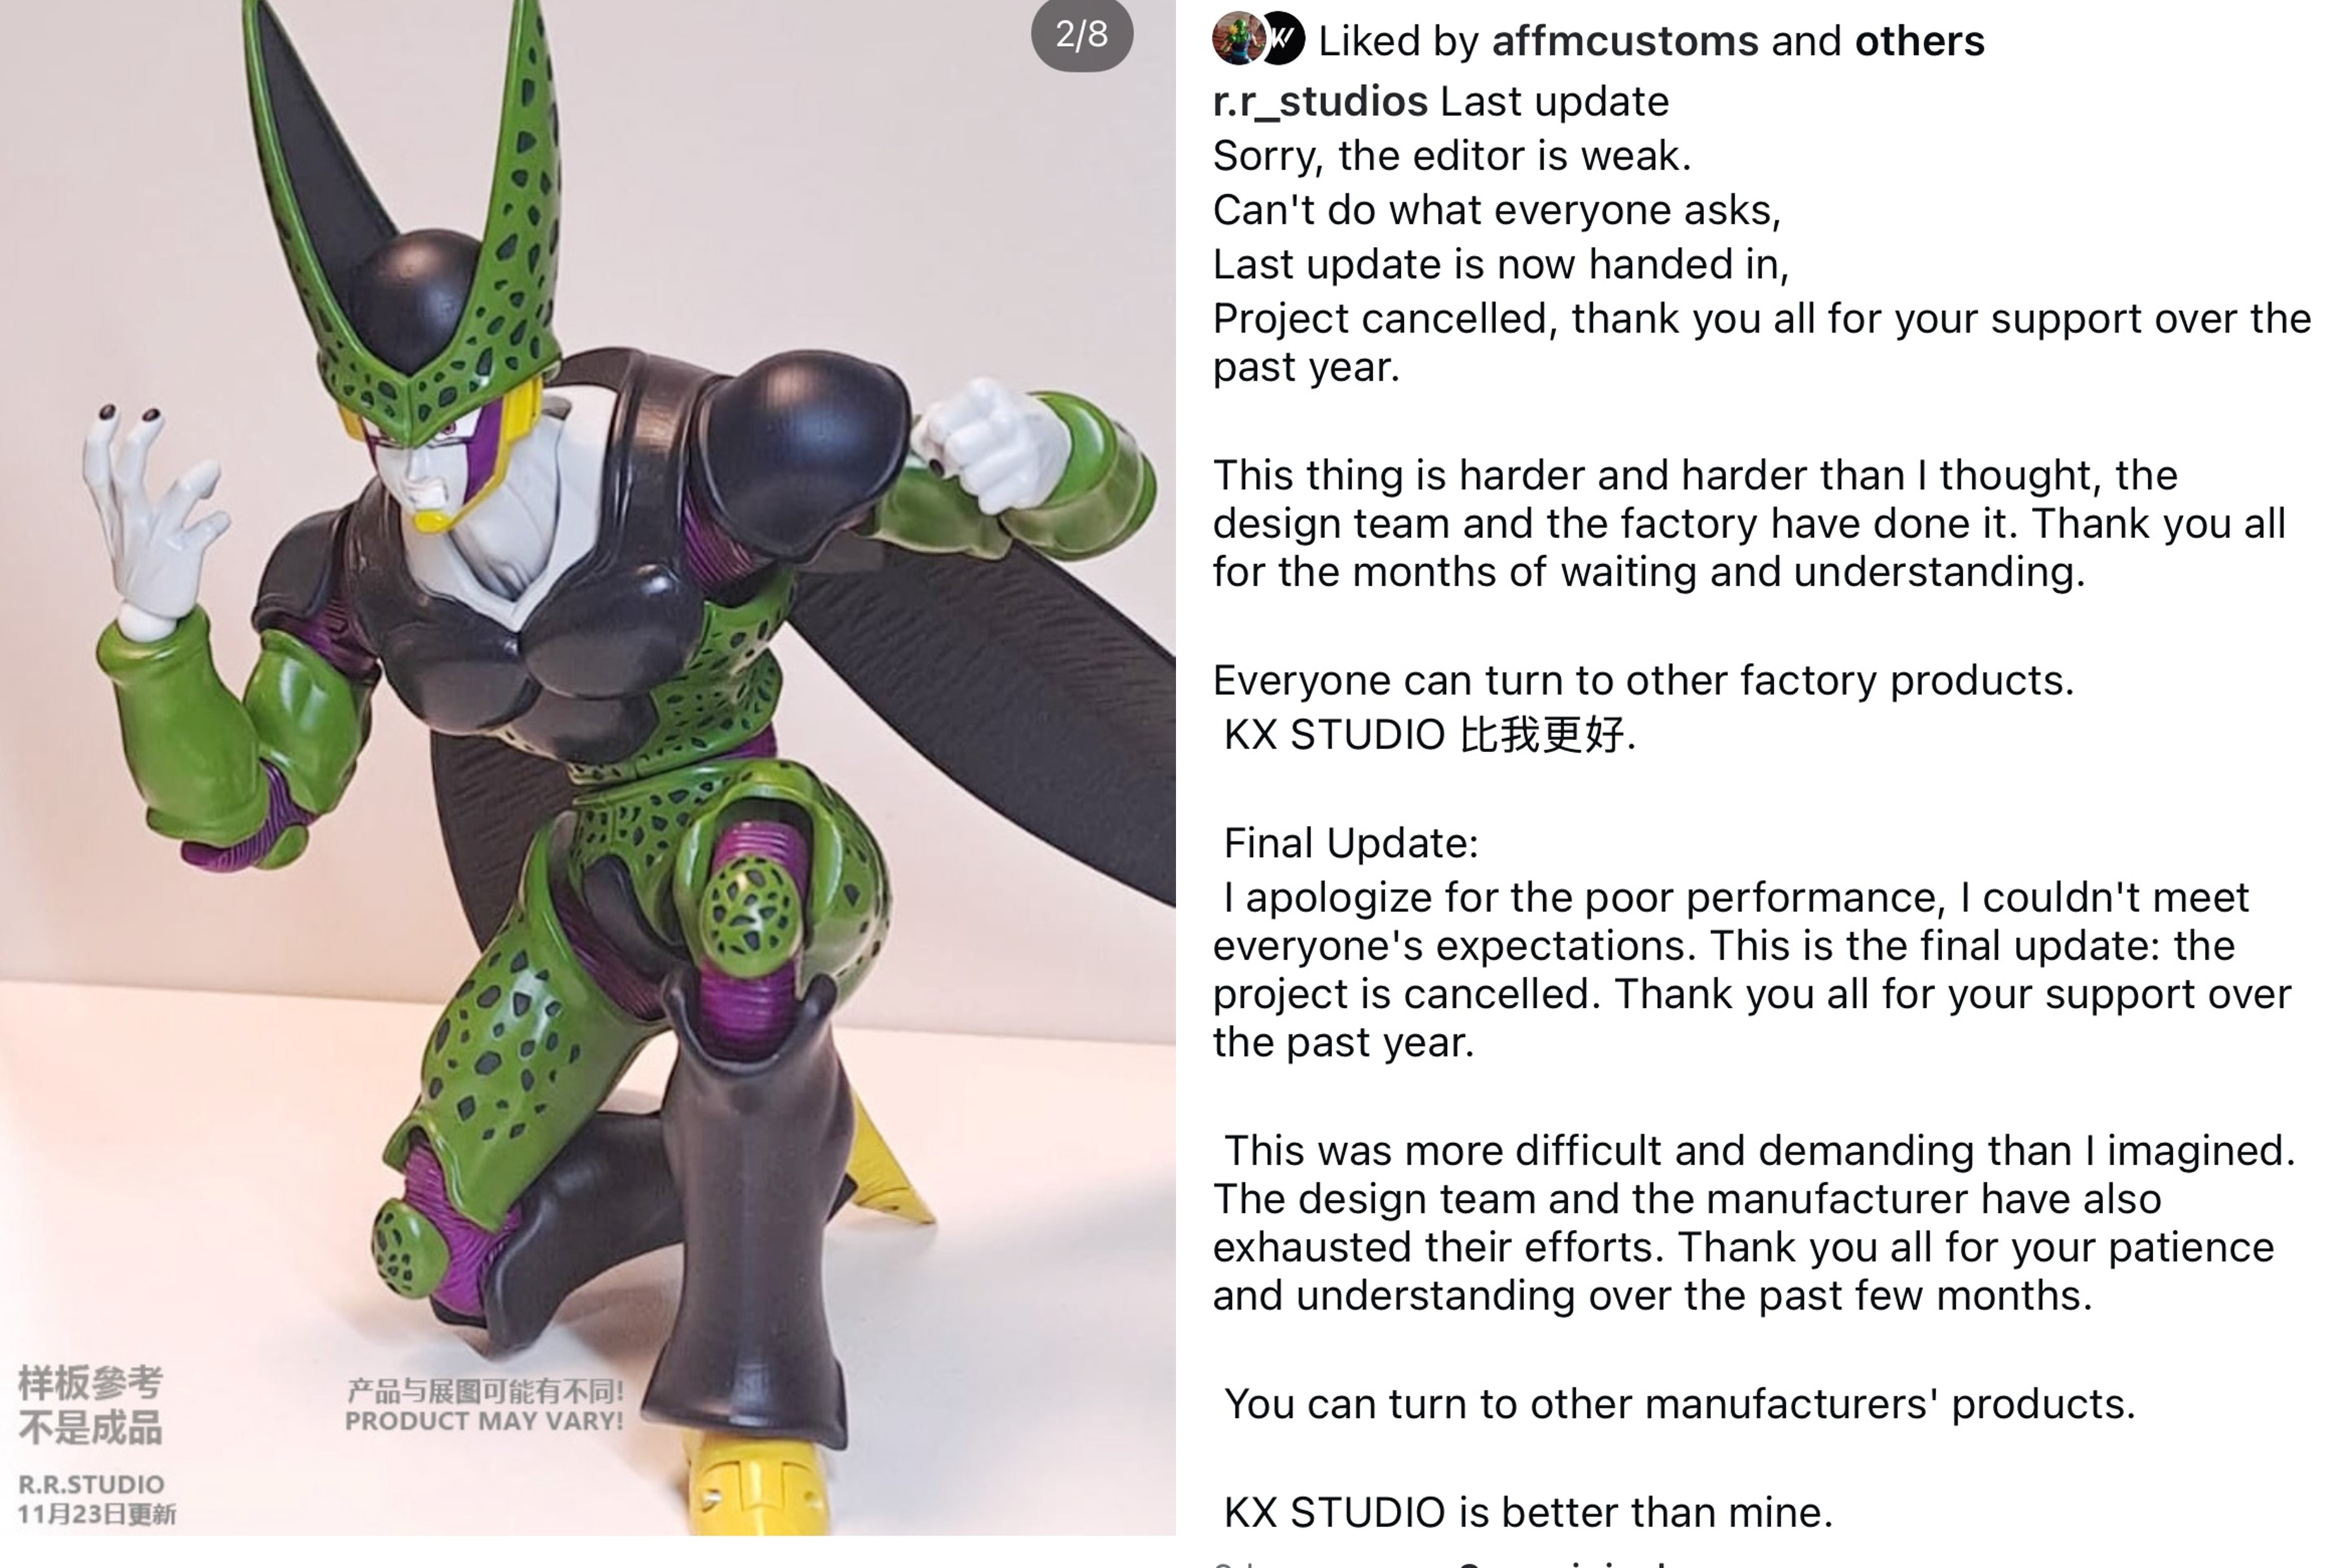Click the R.R.STUDIO watermark on photo
This screenshot has width=2352, height=1568.
click(91, 1484)
